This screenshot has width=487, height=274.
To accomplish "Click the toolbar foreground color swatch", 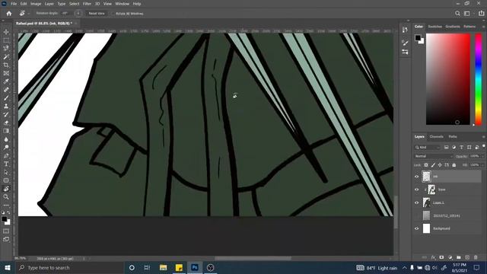I will coord(5,219).
